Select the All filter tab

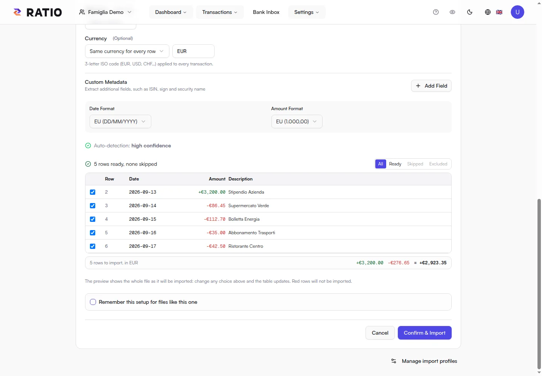click(x=381, y=164)
